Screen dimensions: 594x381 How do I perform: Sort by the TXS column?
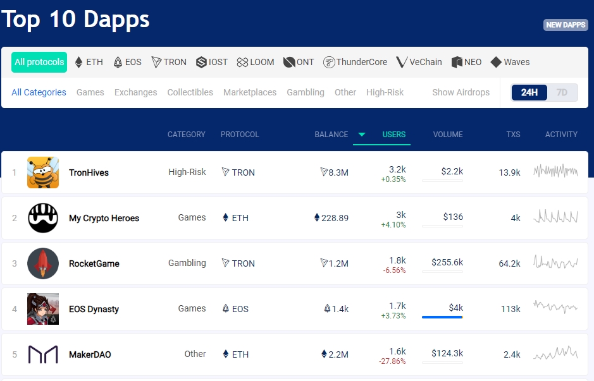point(513,135)
